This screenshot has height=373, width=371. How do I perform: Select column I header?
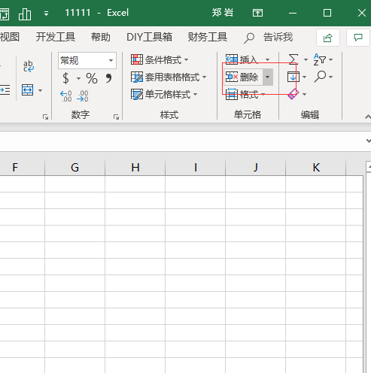pyautogui.click(x=196, y=167)
